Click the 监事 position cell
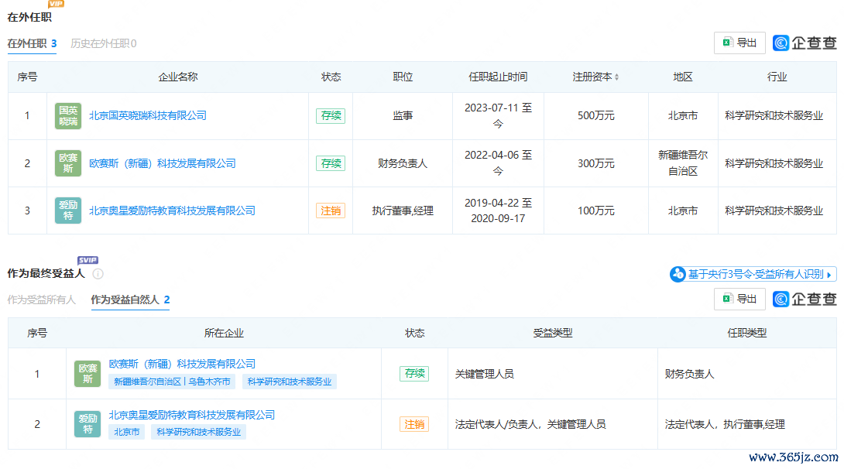The width and height of the screenshot is (844, 469). click(x=403, y=115)
